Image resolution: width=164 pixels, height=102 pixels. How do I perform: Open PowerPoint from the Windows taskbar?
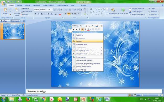pyautogui.click(x=83, y=99)
